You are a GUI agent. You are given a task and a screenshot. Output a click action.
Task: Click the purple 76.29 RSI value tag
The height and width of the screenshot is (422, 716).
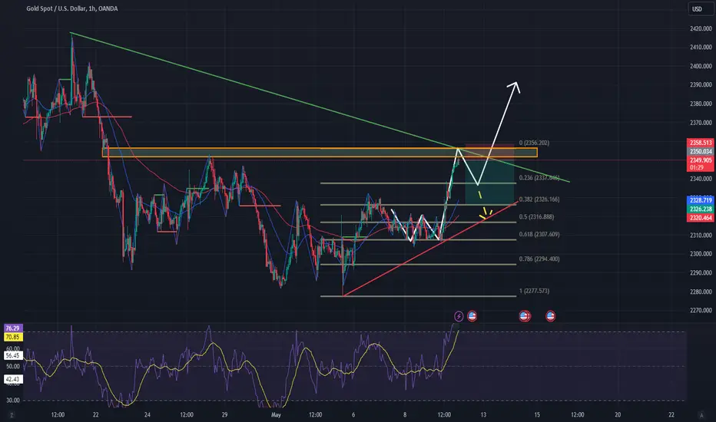click(x=13, y=328)
